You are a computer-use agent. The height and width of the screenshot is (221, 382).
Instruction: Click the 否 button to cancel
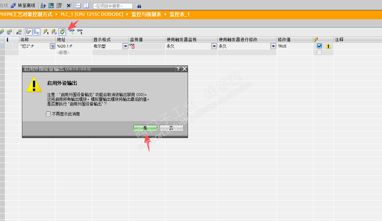pyautogui.click(x=171, y=128)
